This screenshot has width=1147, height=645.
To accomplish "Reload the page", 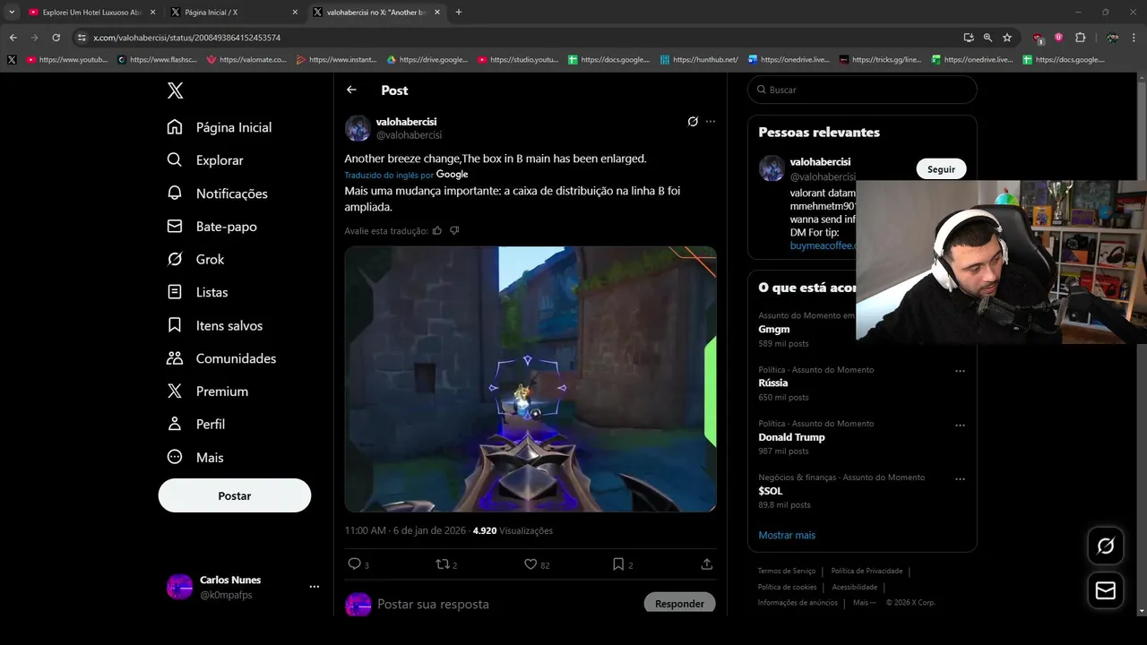I will [x=56, y=38].
